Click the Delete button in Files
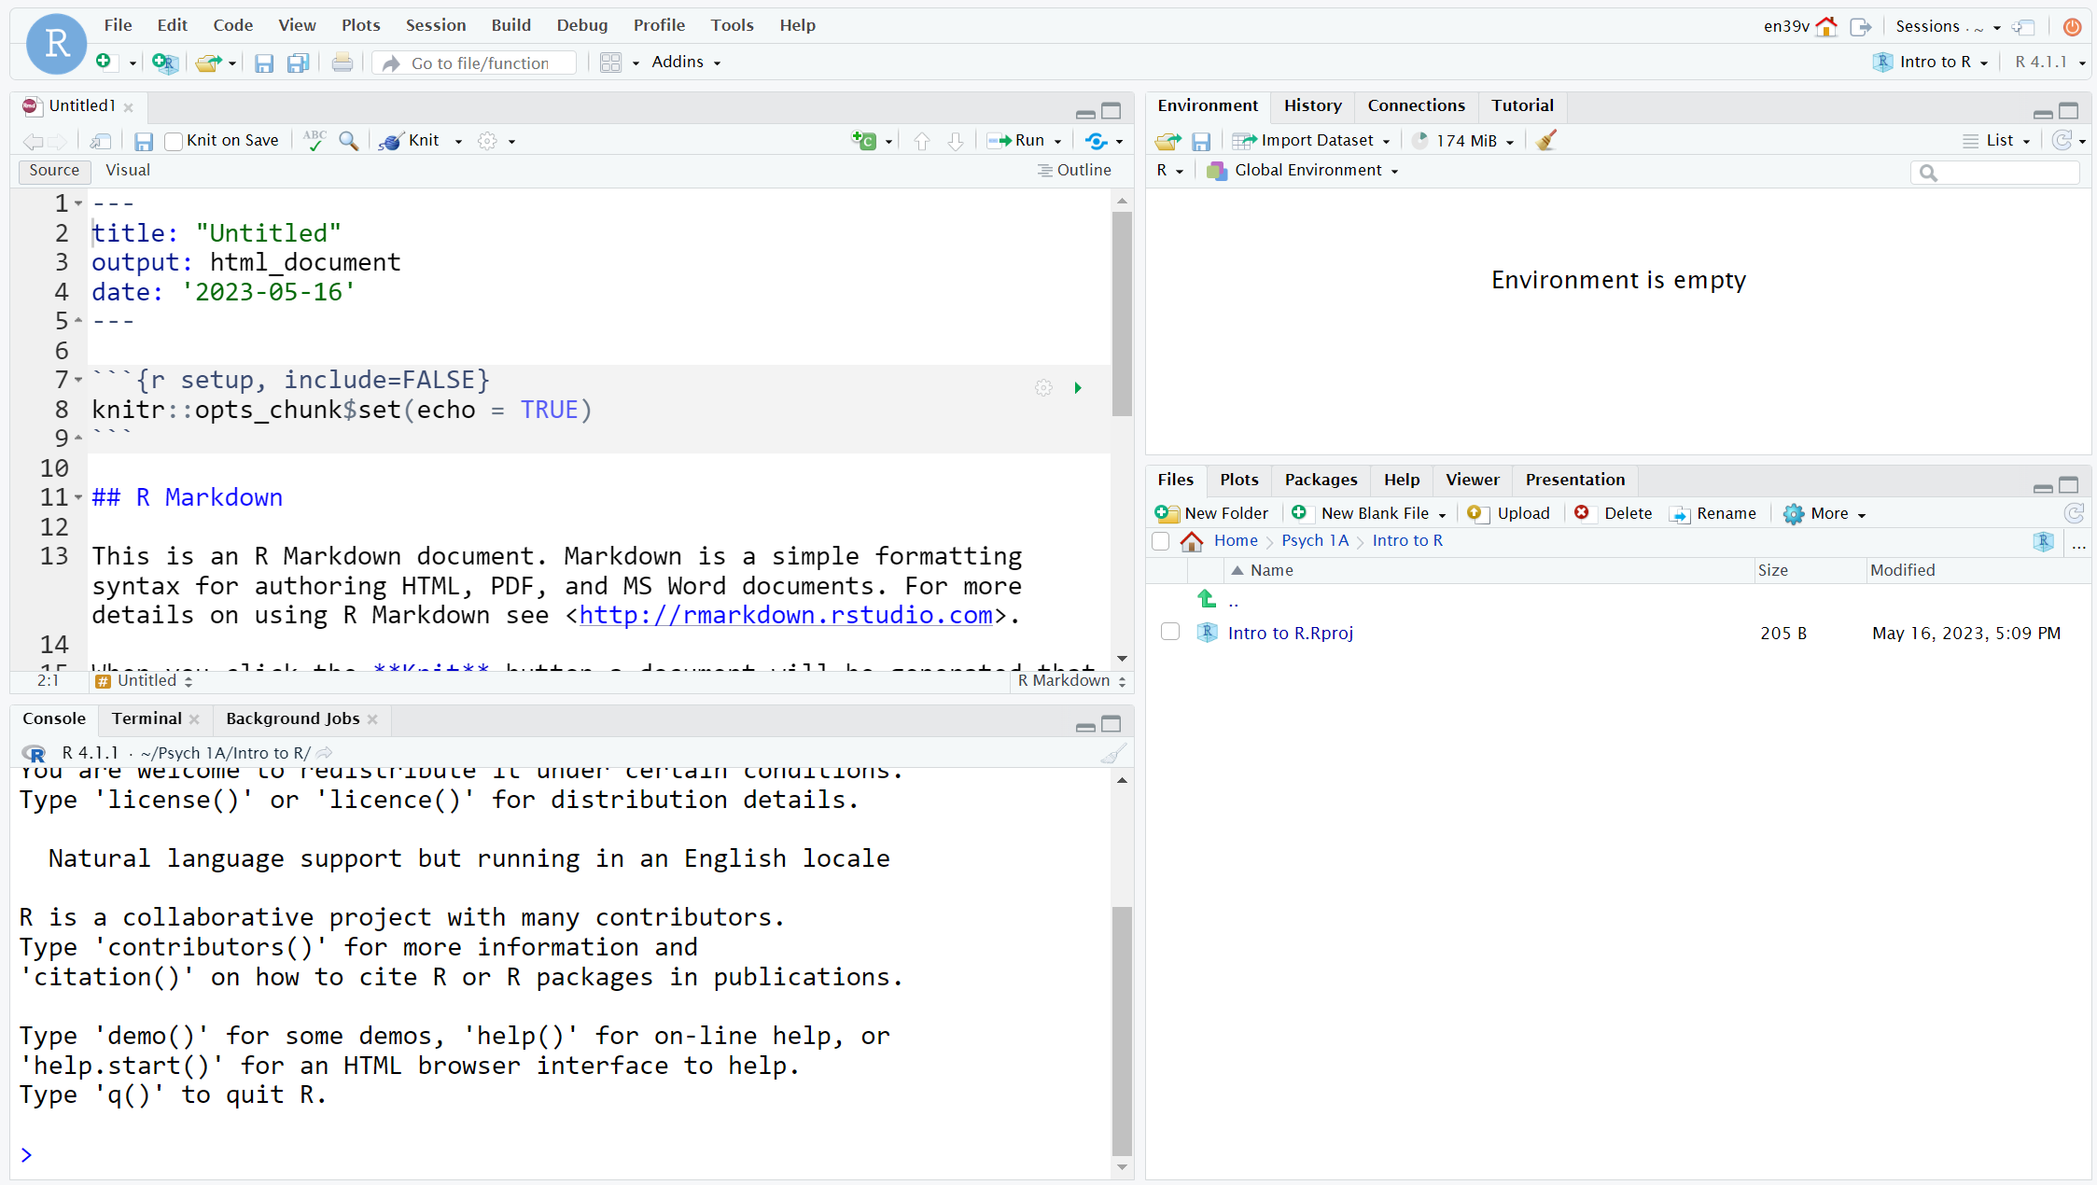Screen dimensions: 2097x1185 tap(1613, 513)
